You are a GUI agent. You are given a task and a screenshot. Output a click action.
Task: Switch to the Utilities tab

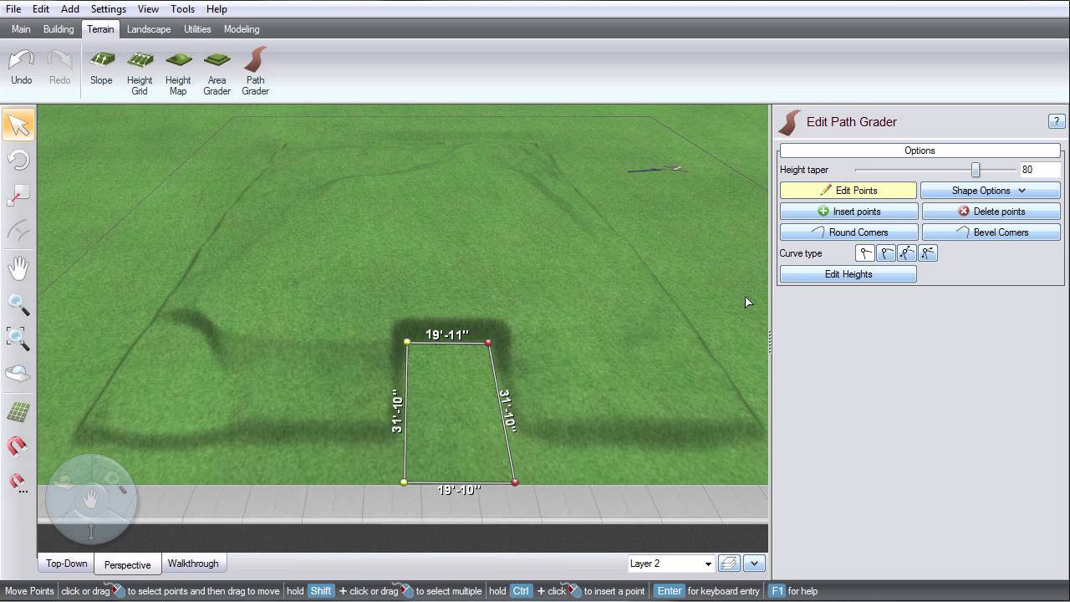coord(197,29)
